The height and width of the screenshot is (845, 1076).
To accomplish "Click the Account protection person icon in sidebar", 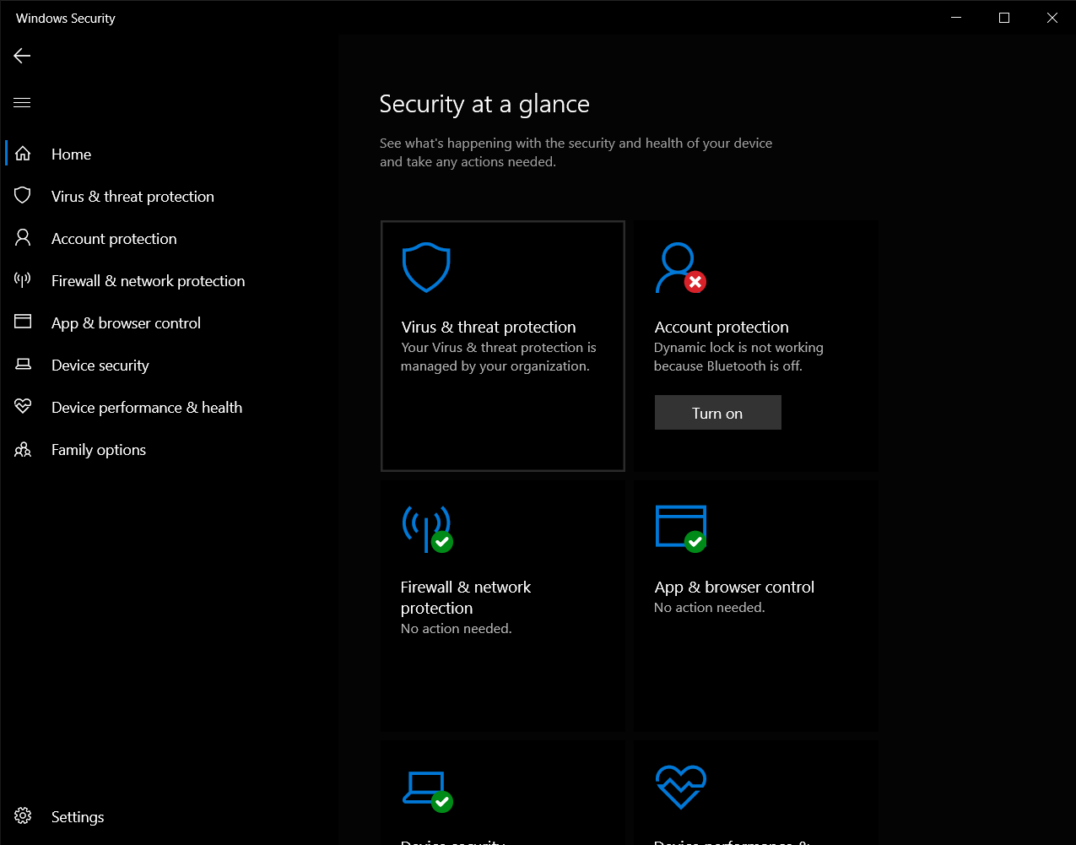I will pyautogui.click(x=22, y=237).
